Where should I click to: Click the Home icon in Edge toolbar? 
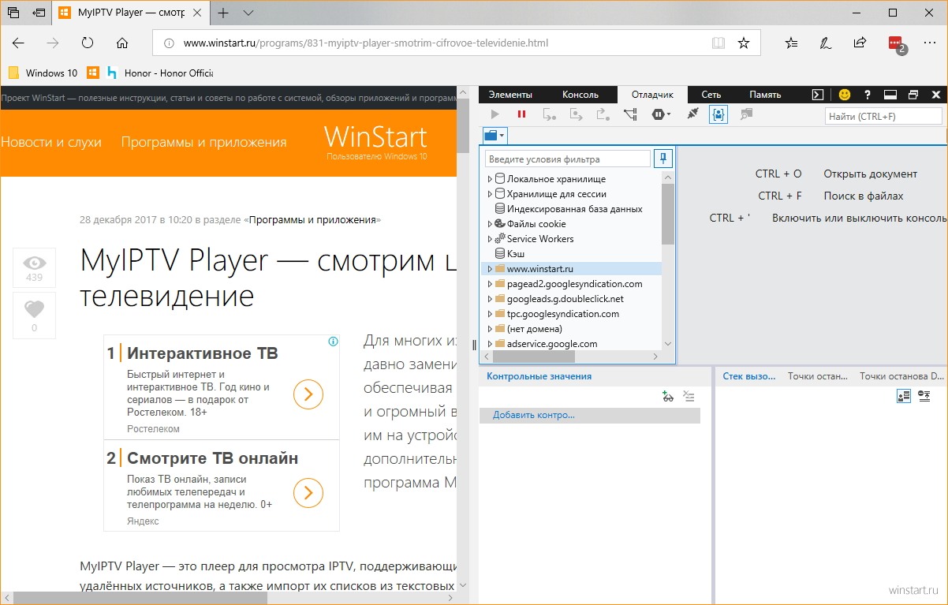coord(121,43)
